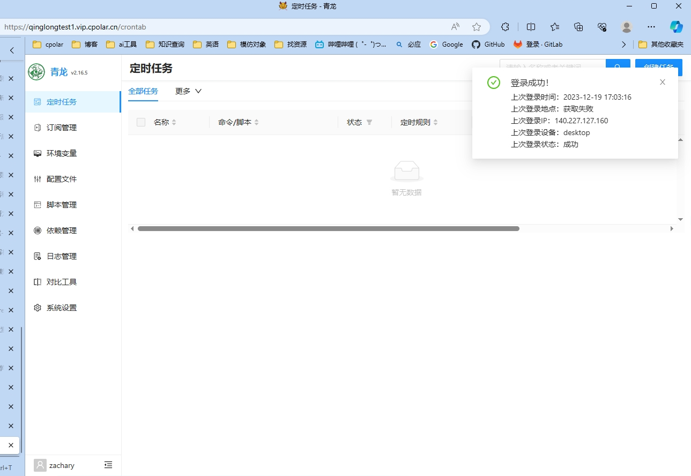Open the 登录 · GitLab bookmark

(538, 44)
